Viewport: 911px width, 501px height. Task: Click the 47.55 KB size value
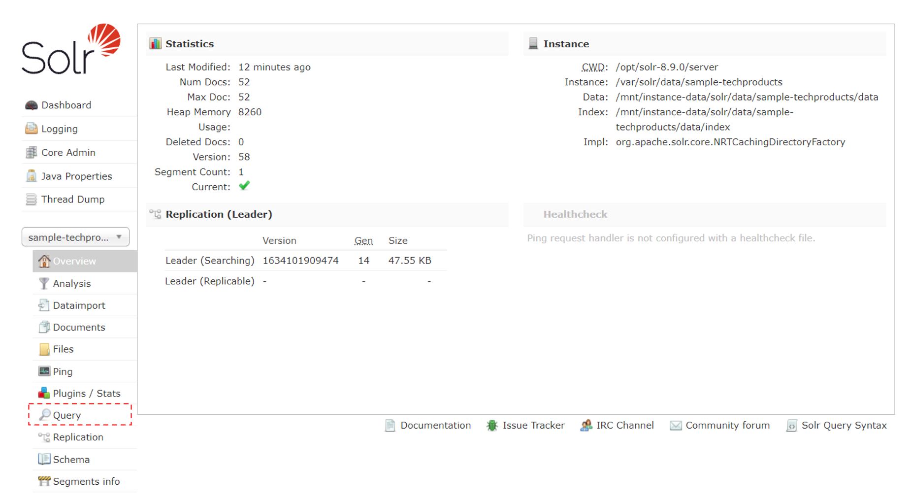pyautogui.click(x=410, y=261)
